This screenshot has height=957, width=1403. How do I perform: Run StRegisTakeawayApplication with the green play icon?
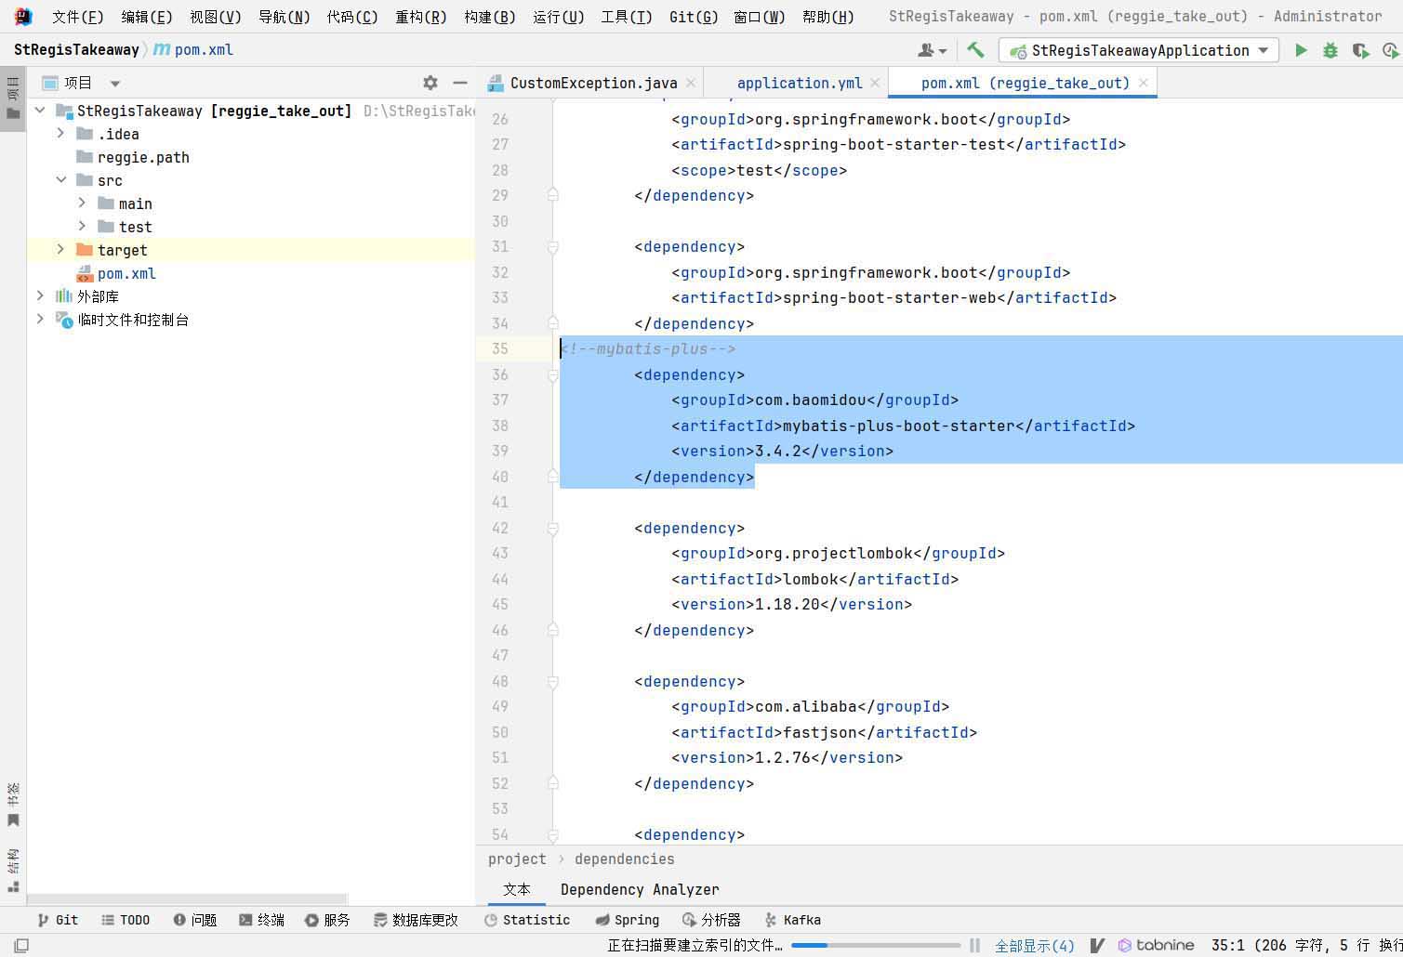point(1301,50)
